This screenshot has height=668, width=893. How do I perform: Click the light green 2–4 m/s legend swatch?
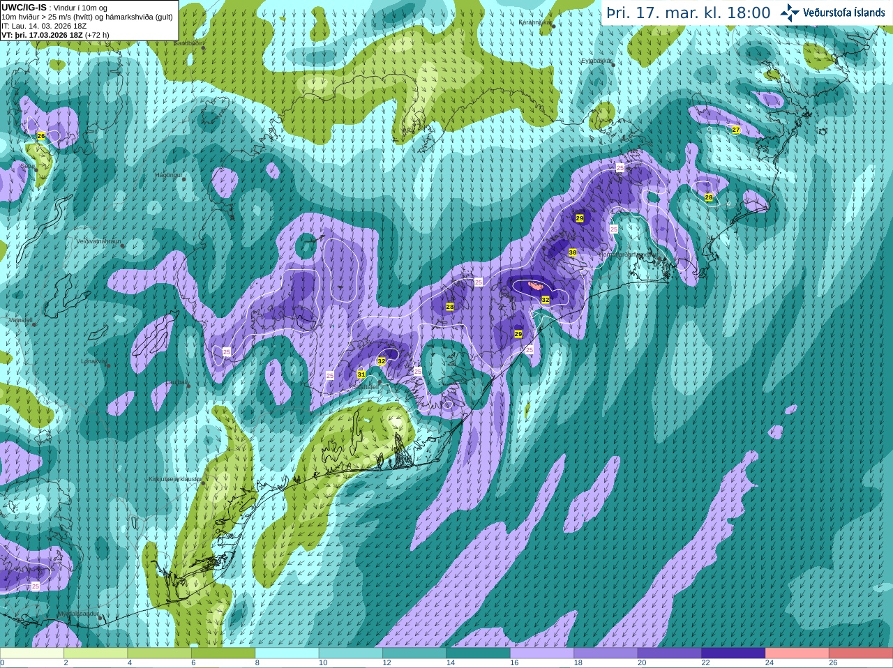[96, 653]
